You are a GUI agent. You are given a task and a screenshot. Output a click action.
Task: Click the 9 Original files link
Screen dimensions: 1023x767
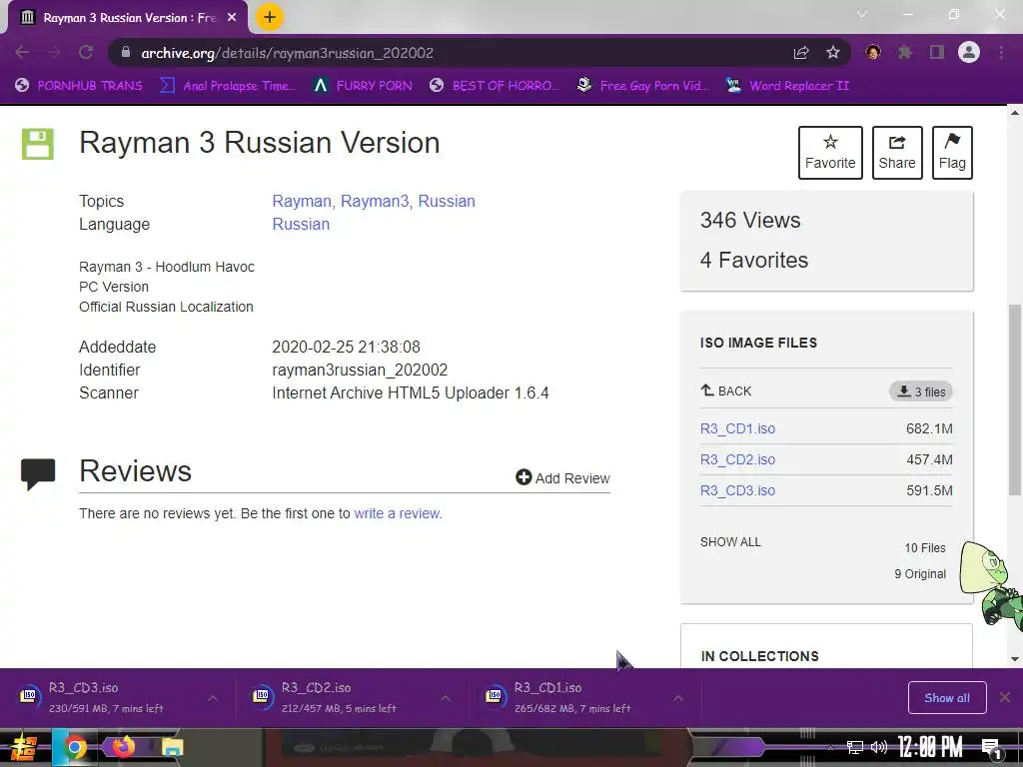pyautogui.click(x=920, y=574)
